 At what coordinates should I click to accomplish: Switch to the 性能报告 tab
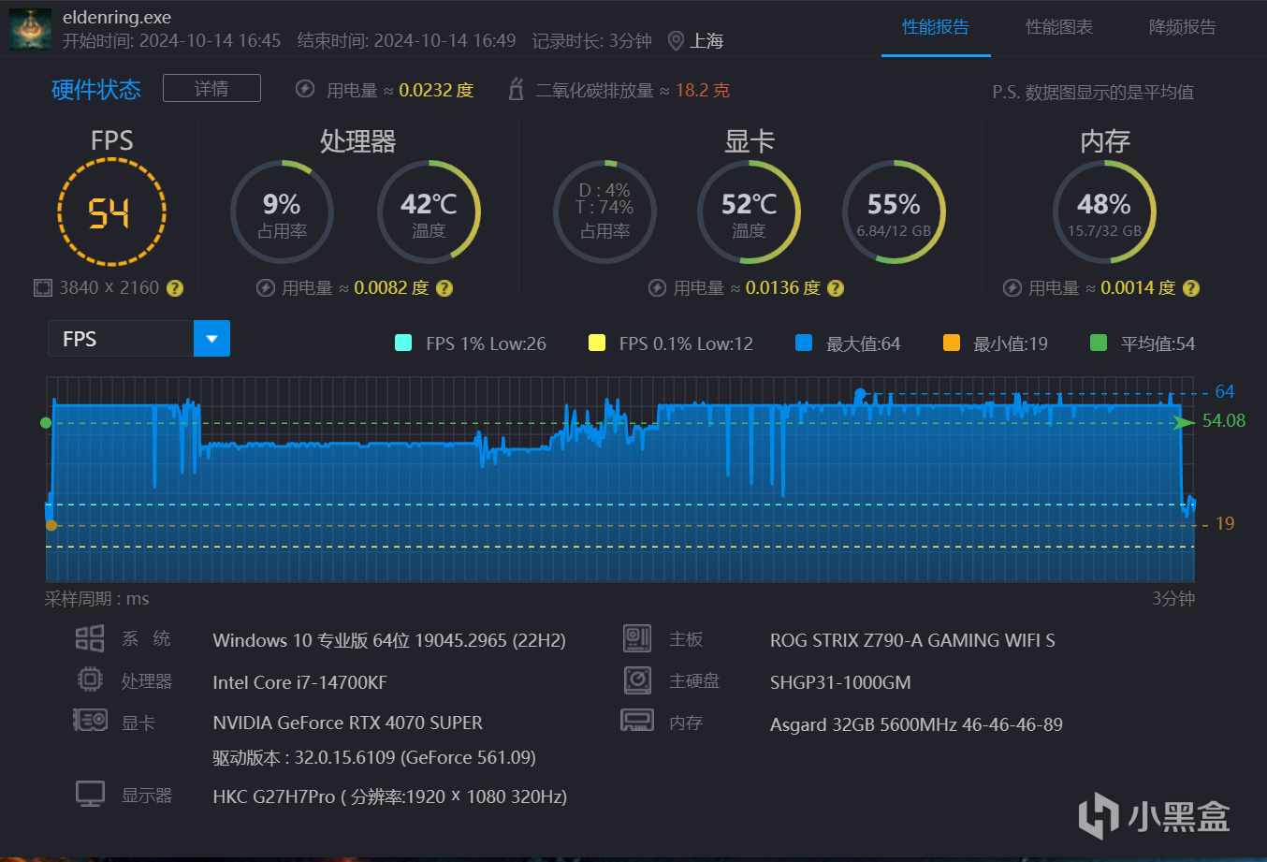click(x=936, y=27)
